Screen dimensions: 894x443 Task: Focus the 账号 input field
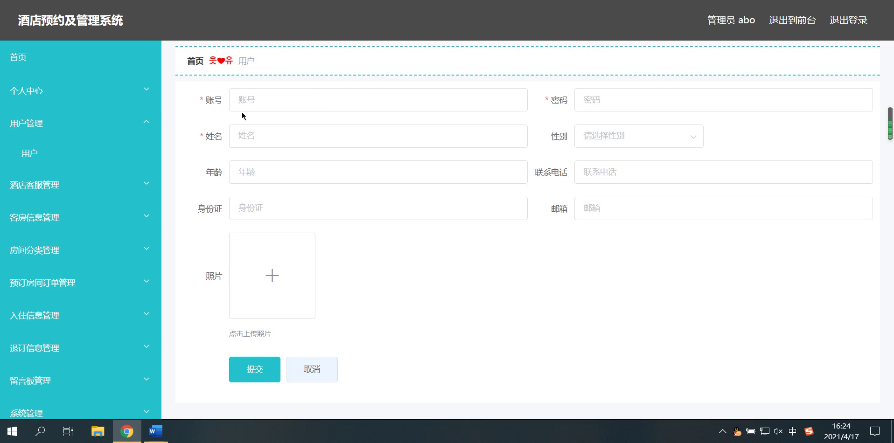click(x=378, y=100)
